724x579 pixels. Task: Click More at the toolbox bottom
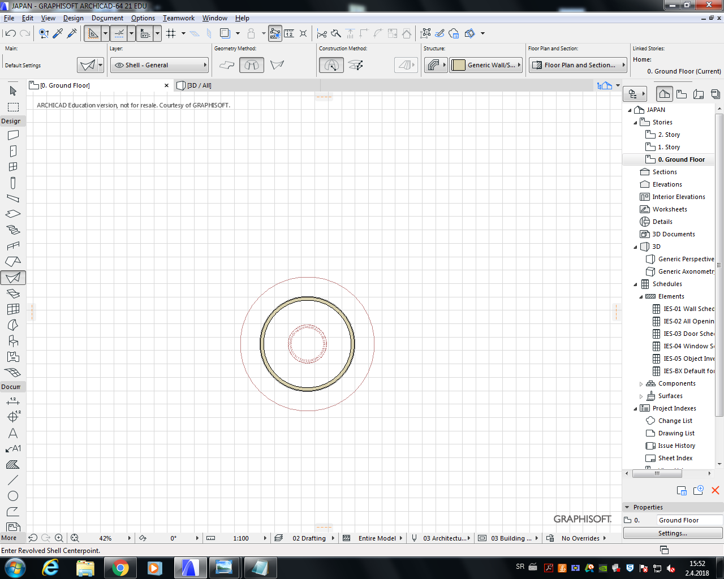pyautogui.click(x=9, y=538)
